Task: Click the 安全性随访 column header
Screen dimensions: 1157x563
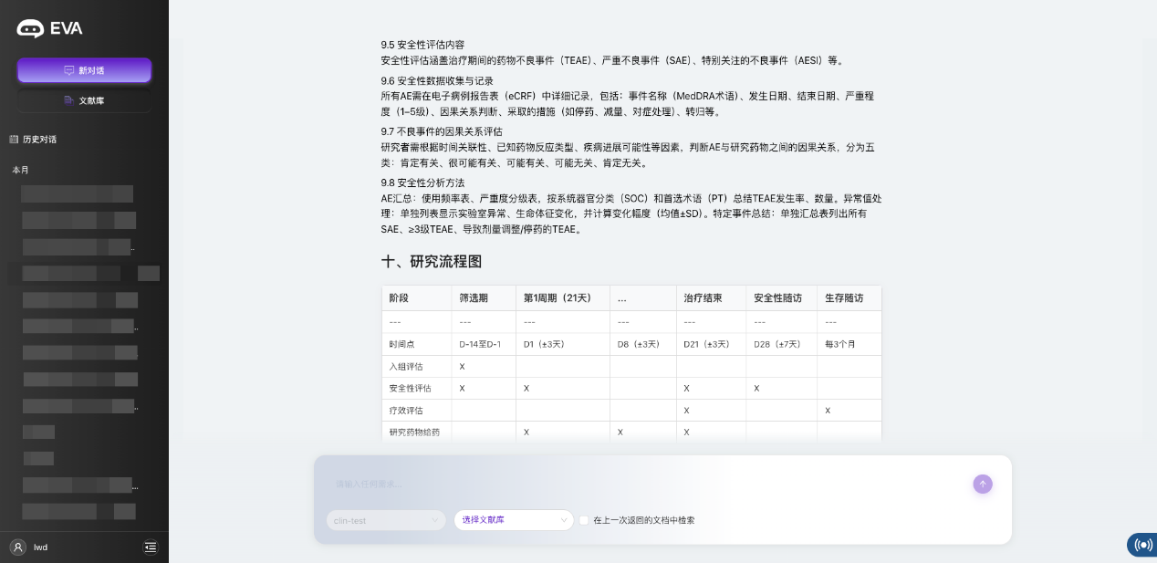Action: click(777, 298)
